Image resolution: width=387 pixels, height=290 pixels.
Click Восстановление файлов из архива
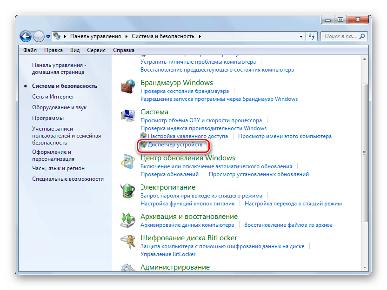(288, 225)
